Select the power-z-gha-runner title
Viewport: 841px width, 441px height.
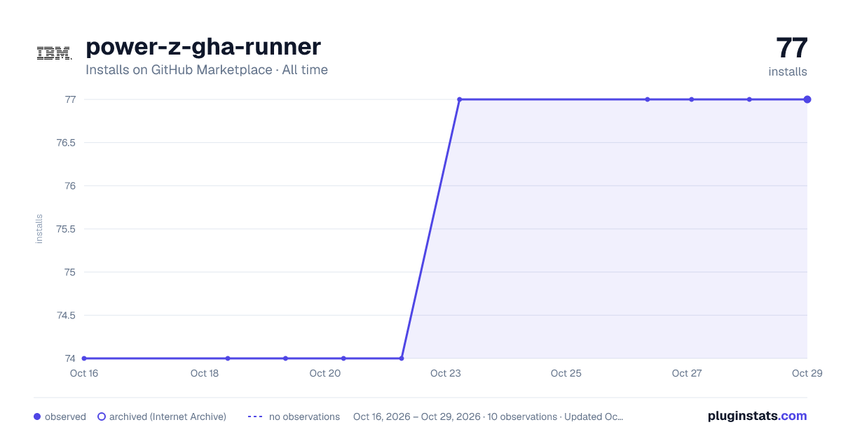[203, 46]
